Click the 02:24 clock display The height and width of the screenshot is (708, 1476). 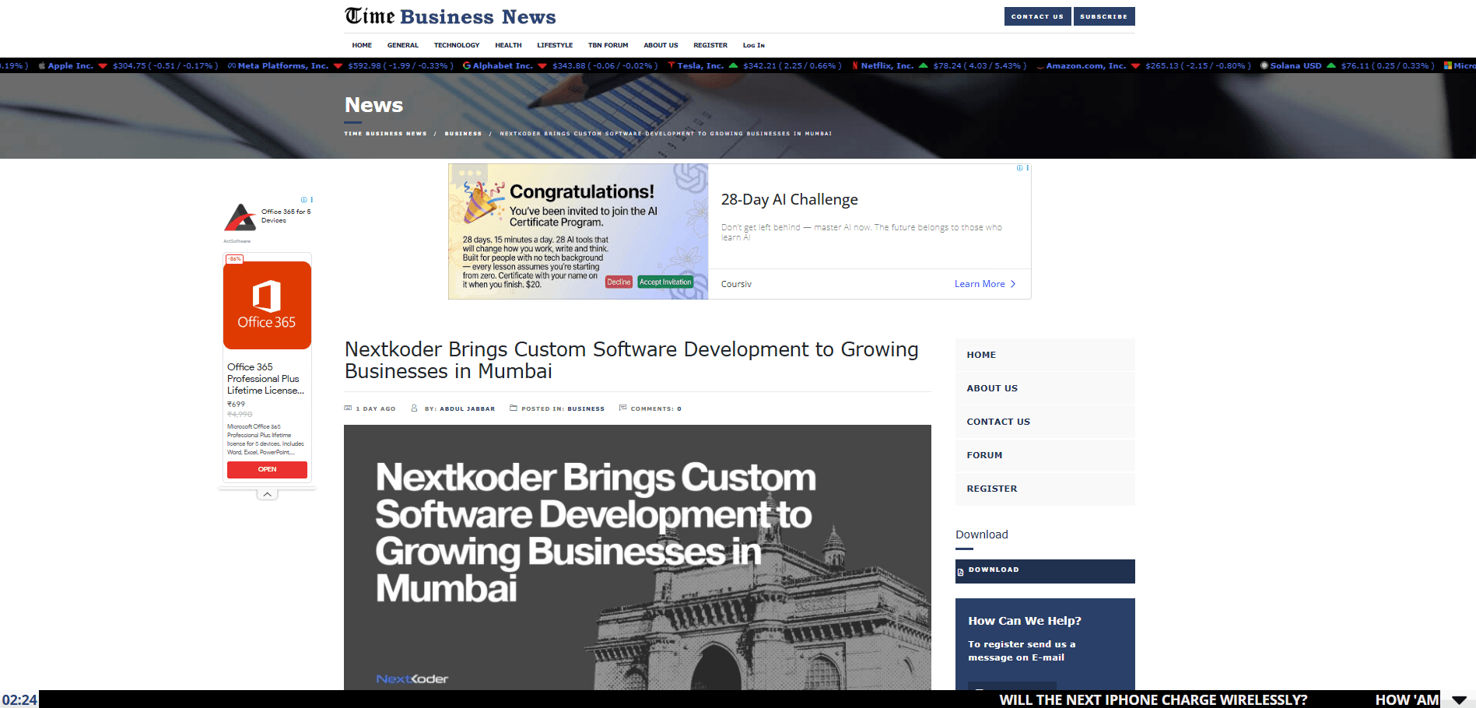click(x=19, y=699)
